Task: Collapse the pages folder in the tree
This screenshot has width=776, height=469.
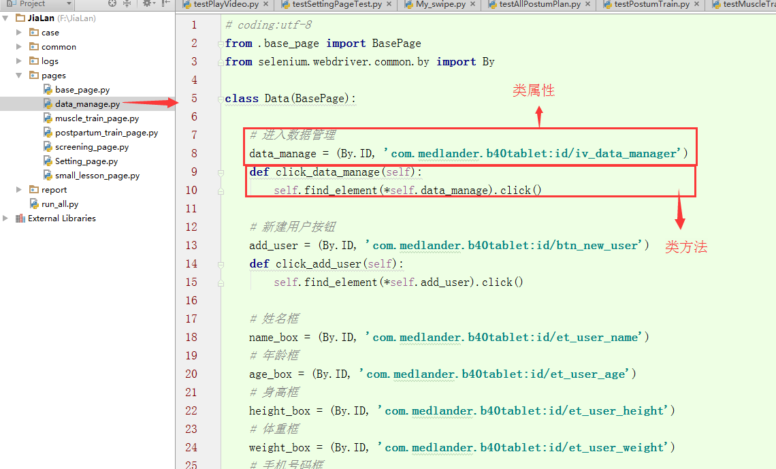Action: coord(18,75)
